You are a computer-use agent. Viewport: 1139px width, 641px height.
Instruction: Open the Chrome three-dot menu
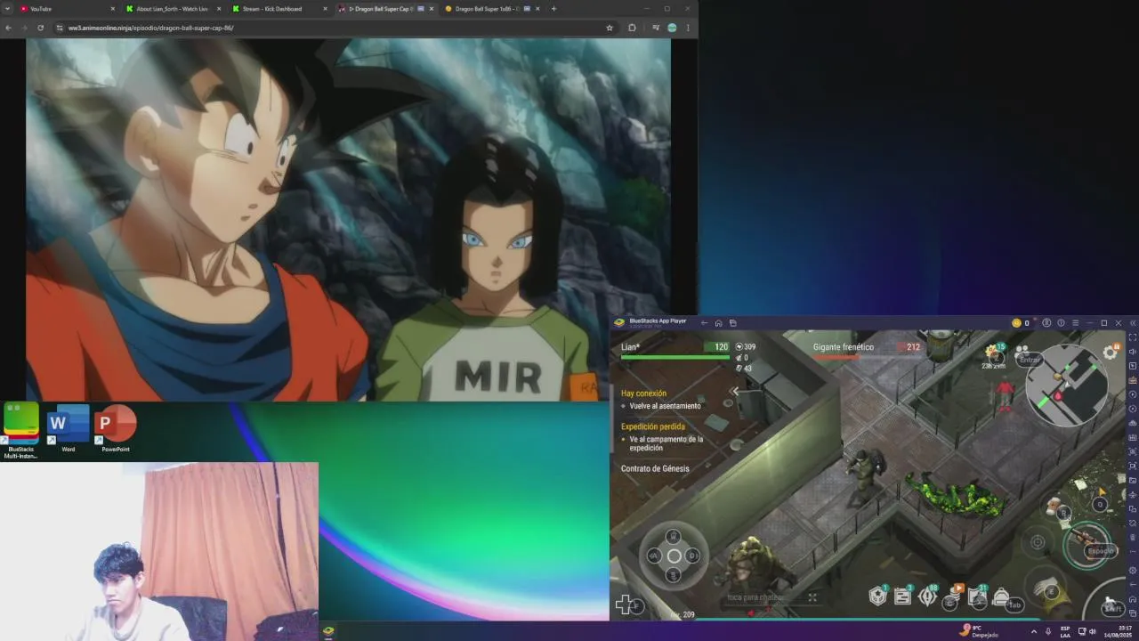(688, 28)
